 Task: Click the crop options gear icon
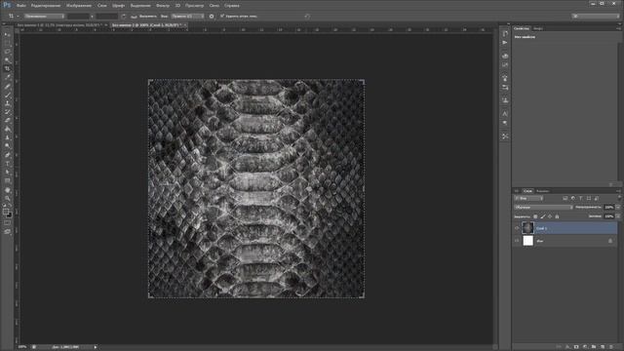(x=212, y=17)
